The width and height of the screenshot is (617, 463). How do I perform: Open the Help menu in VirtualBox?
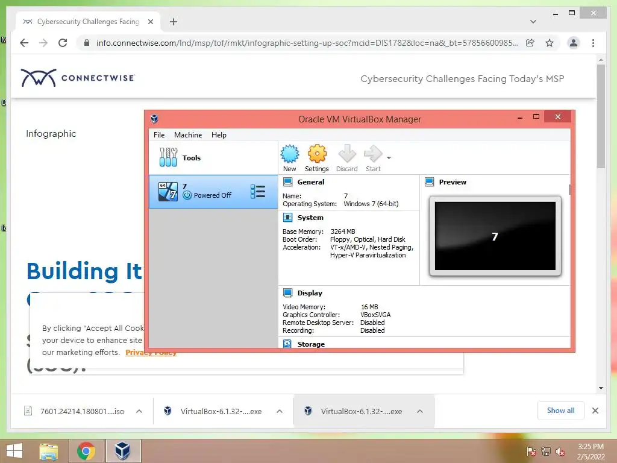pyautogui.click(x=219, y=135)
